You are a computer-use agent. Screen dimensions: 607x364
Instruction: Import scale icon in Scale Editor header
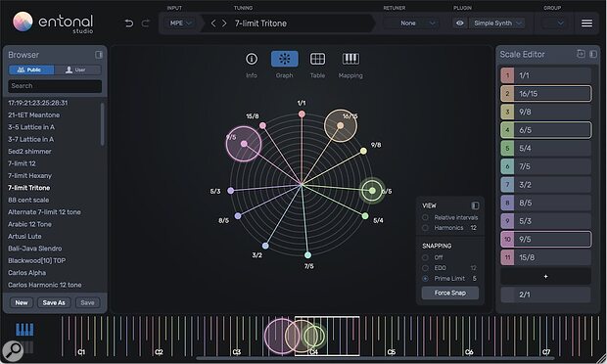click(x=581, y=54)
